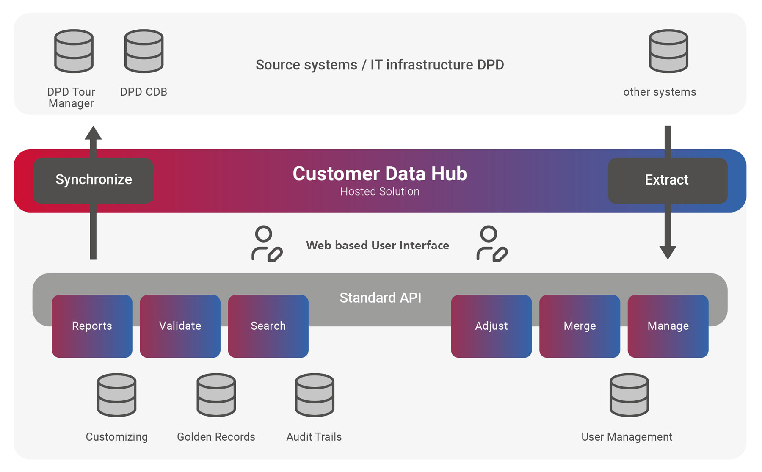Click the left user profile icon
Viewport: 762px width, 472px height.
(x=265, y=245)
